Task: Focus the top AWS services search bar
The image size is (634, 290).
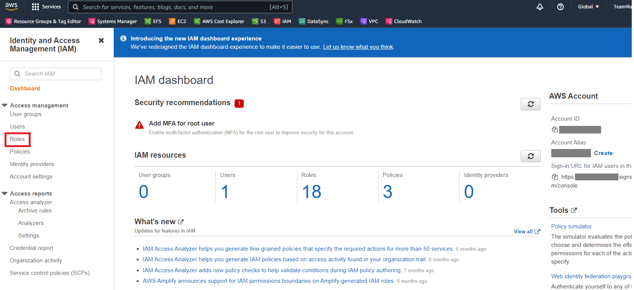Action: click(180, 7)
